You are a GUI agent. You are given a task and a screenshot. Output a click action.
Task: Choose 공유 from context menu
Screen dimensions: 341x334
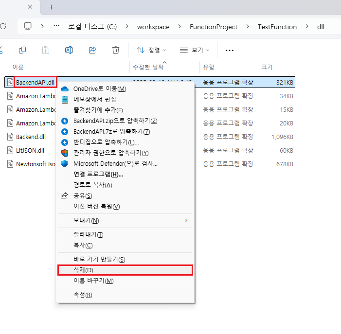(x=125, y=195)
